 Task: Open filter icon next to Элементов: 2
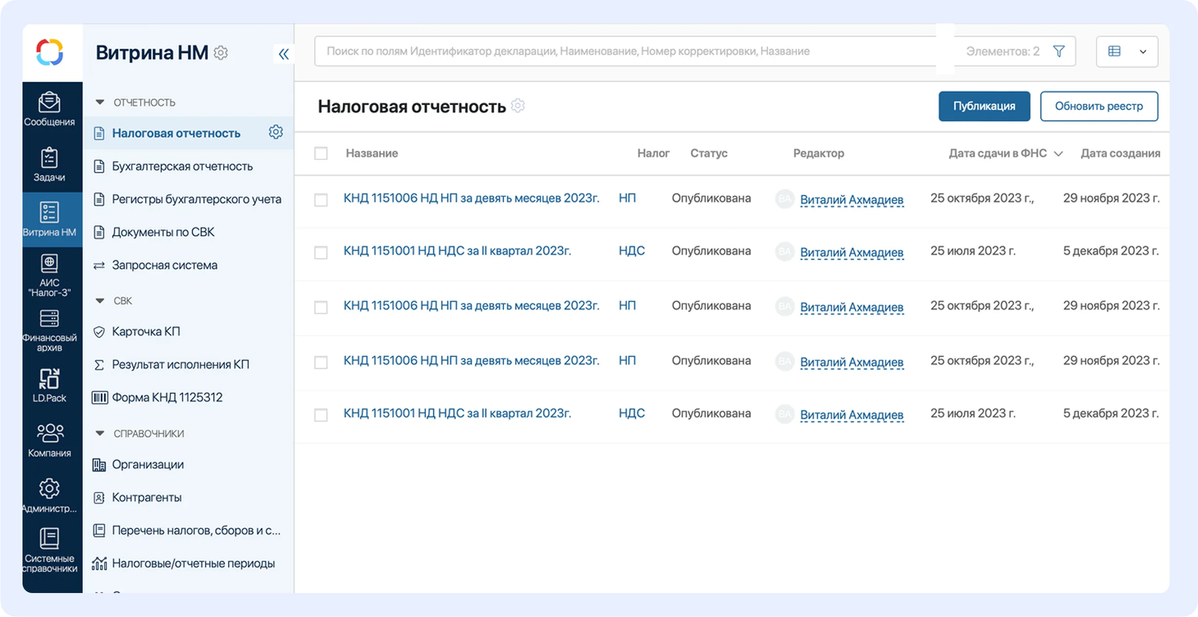(x=1059, y=51)
